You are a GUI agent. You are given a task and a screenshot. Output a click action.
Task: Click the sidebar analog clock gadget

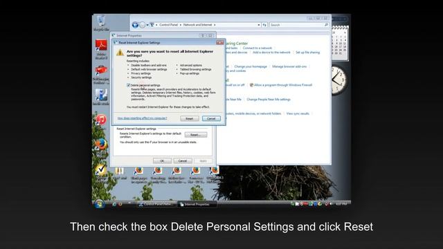coord(338,80)
